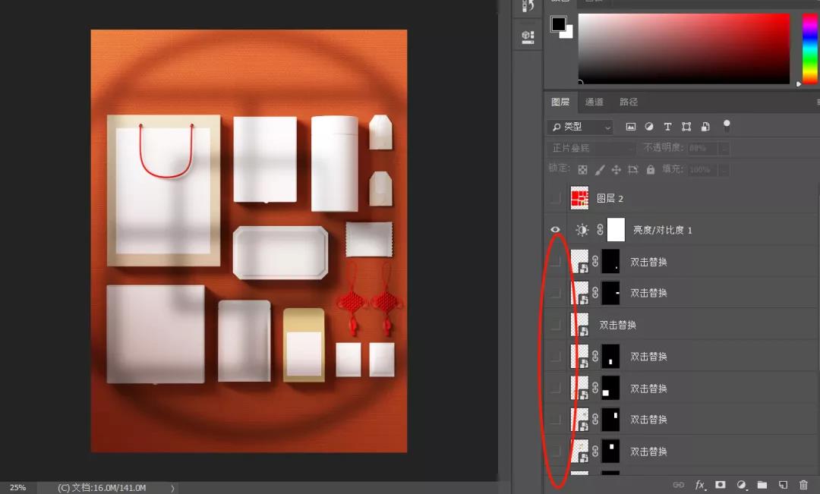Screen dimensions: 820x494
Task: Create a new adjustment layer
Action: 742,485
